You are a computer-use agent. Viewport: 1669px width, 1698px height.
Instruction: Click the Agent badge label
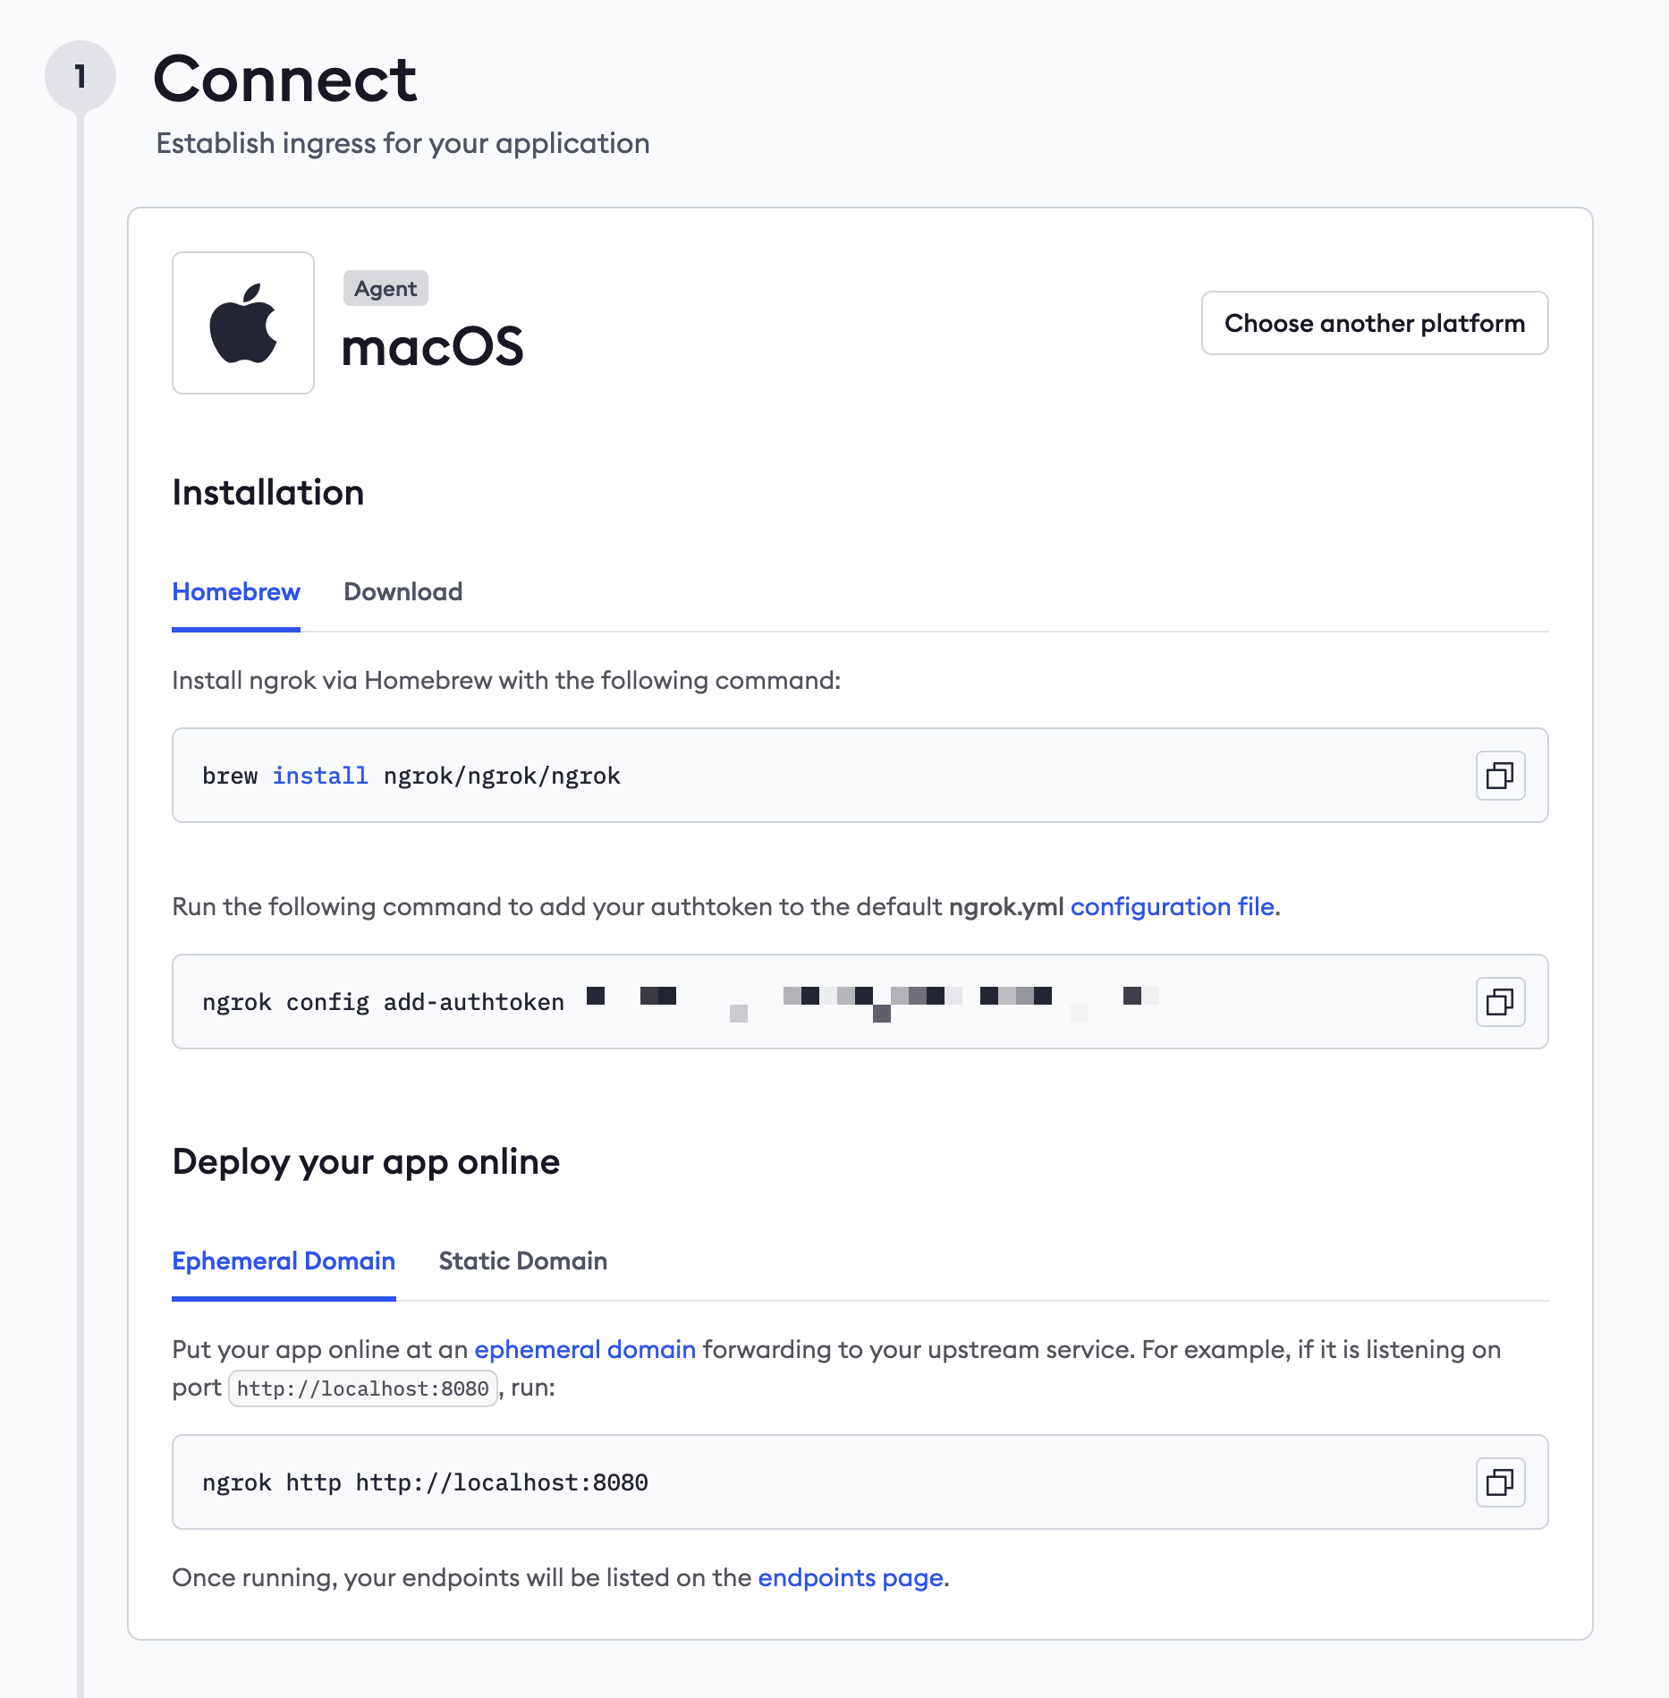coord(385,288)
